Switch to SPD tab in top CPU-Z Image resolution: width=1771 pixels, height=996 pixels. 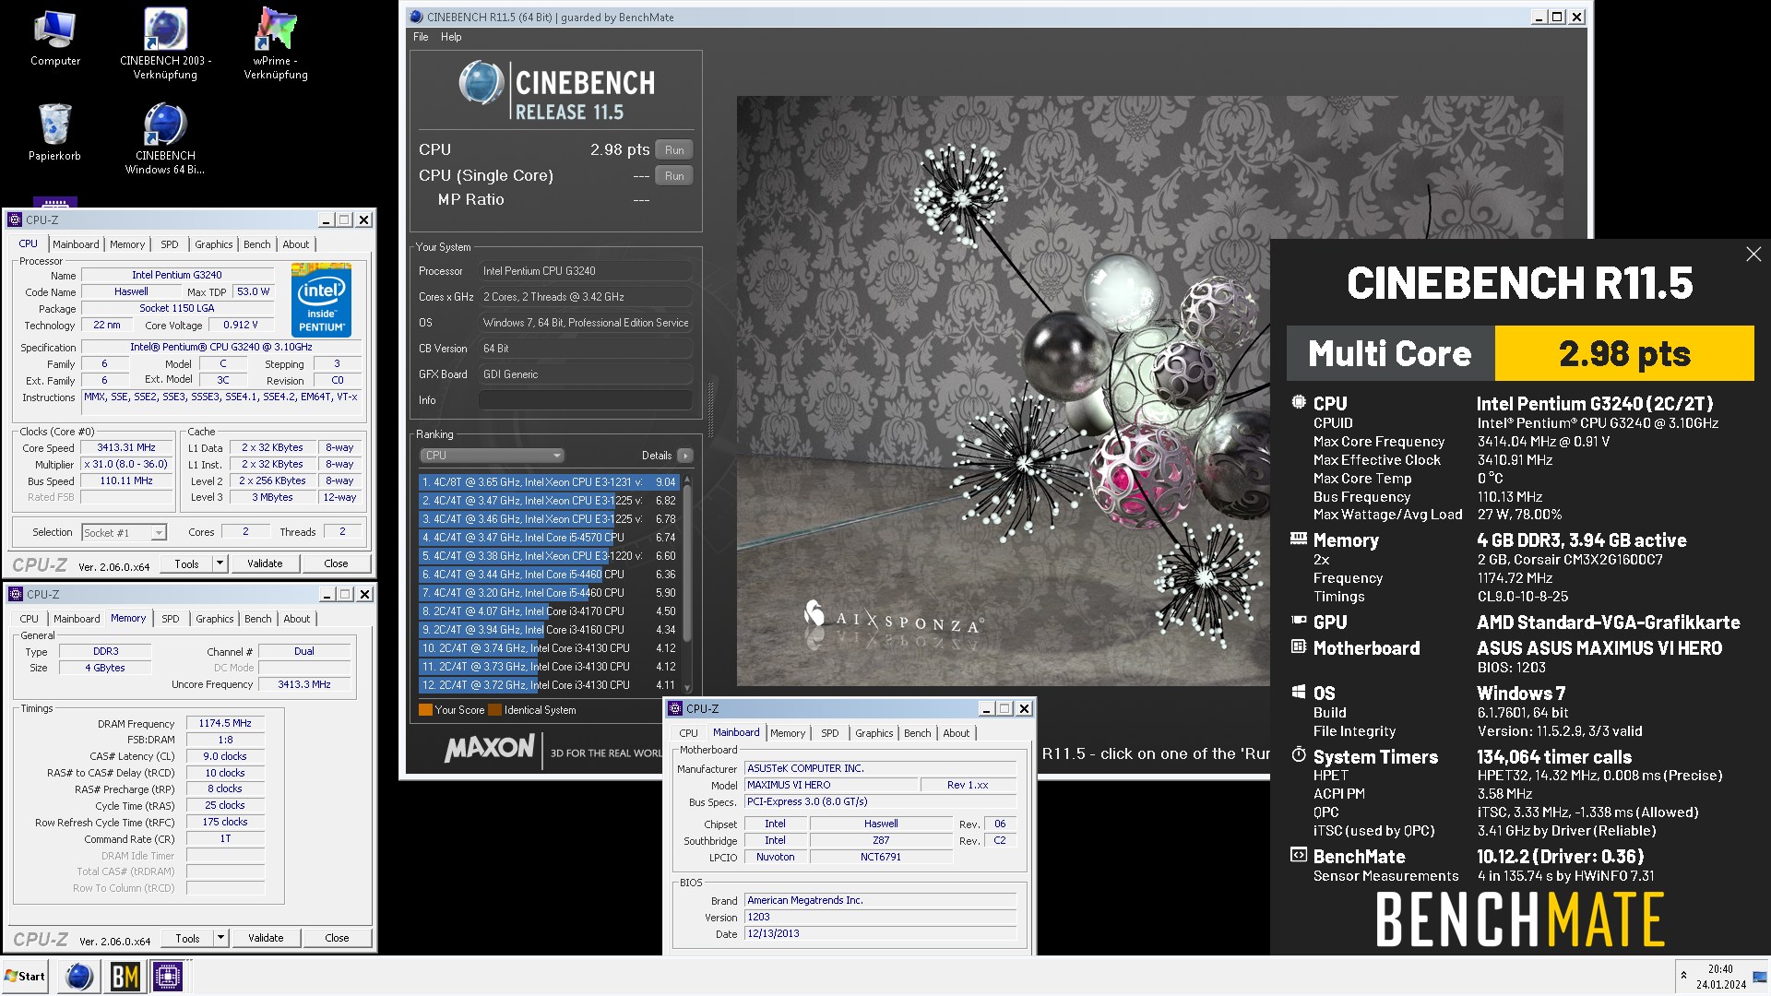click(170, 244)
